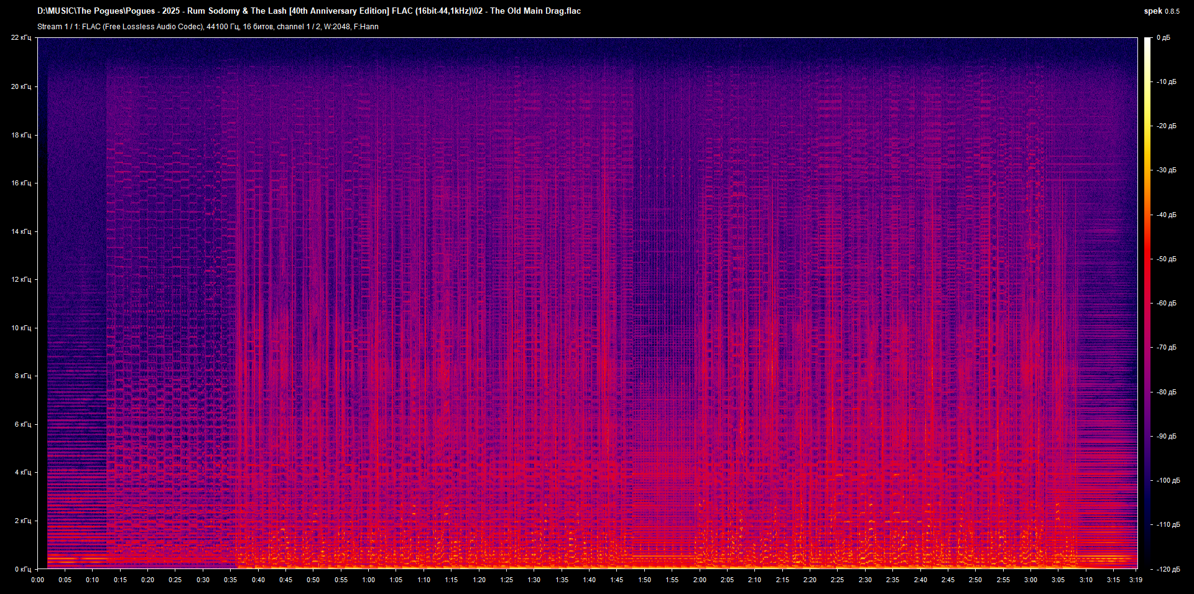1194x594 pixels.
Task: Click the -10 дБ level label
Action: 1167,81
